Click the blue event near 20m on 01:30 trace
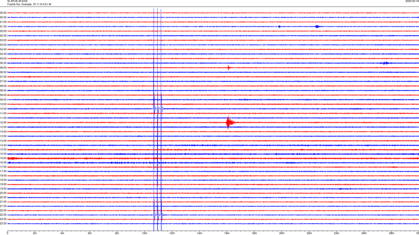This screenshot has width=419, height=235. 279,27
